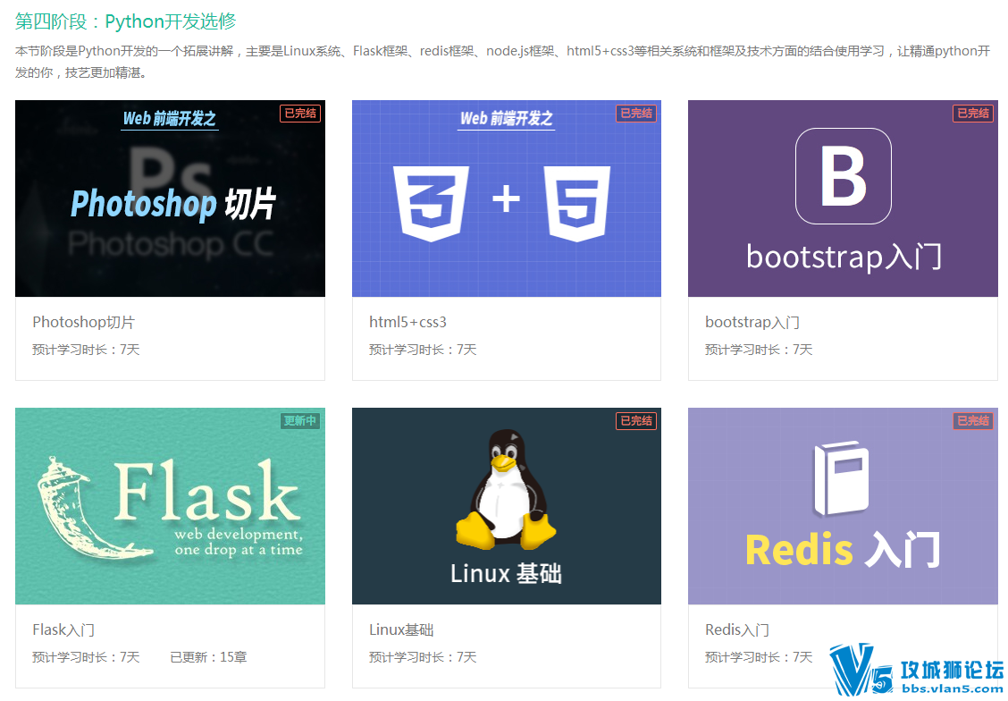The height and width of the screenshot is (701, 1008).
Task: Click 预计学习时长：7天 under Redis入门
Action: tap(759, 656)
